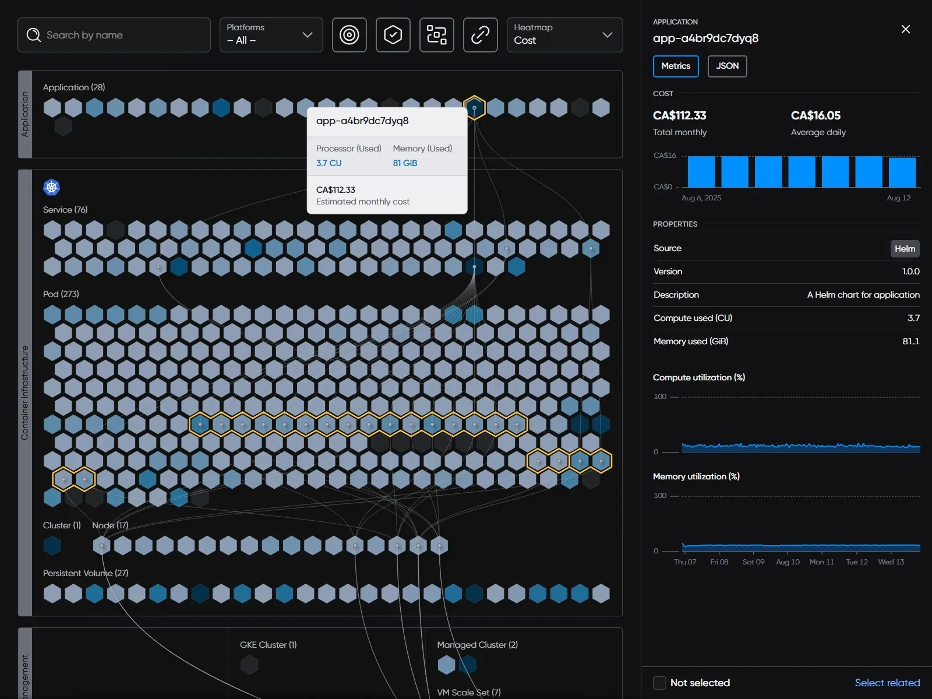Click first hexagon in Application row
Screen dimensions: 932x699
point(52,108)
